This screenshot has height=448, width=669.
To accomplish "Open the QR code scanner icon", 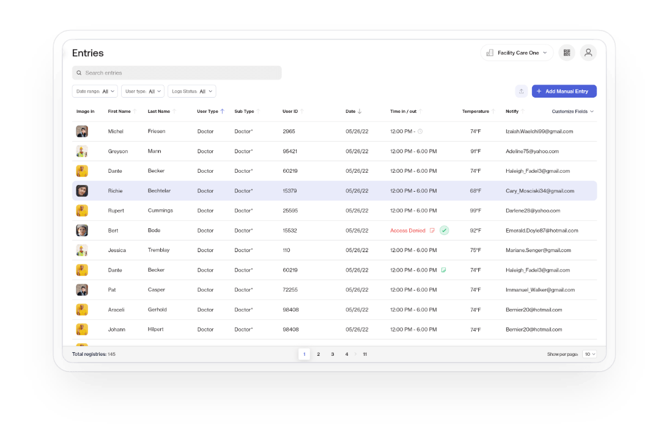I will 567,53.
